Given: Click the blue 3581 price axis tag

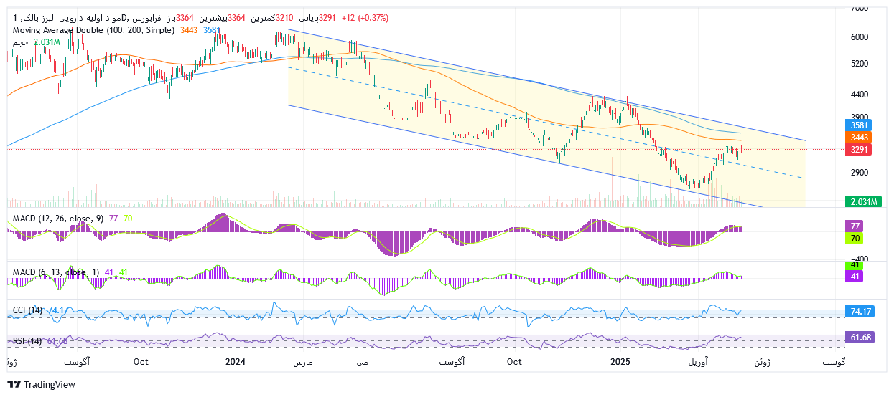Looking at the screenshot, I should 860,125.
